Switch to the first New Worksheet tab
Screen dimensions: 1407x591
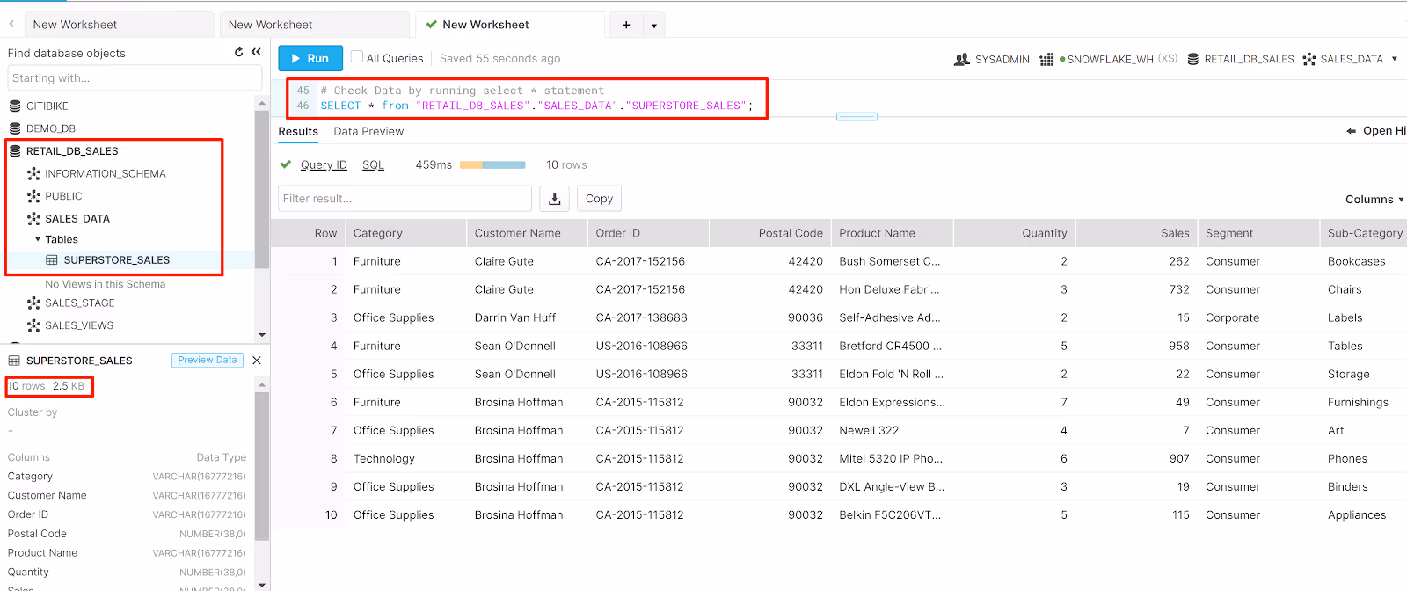[x=119, y=25]
